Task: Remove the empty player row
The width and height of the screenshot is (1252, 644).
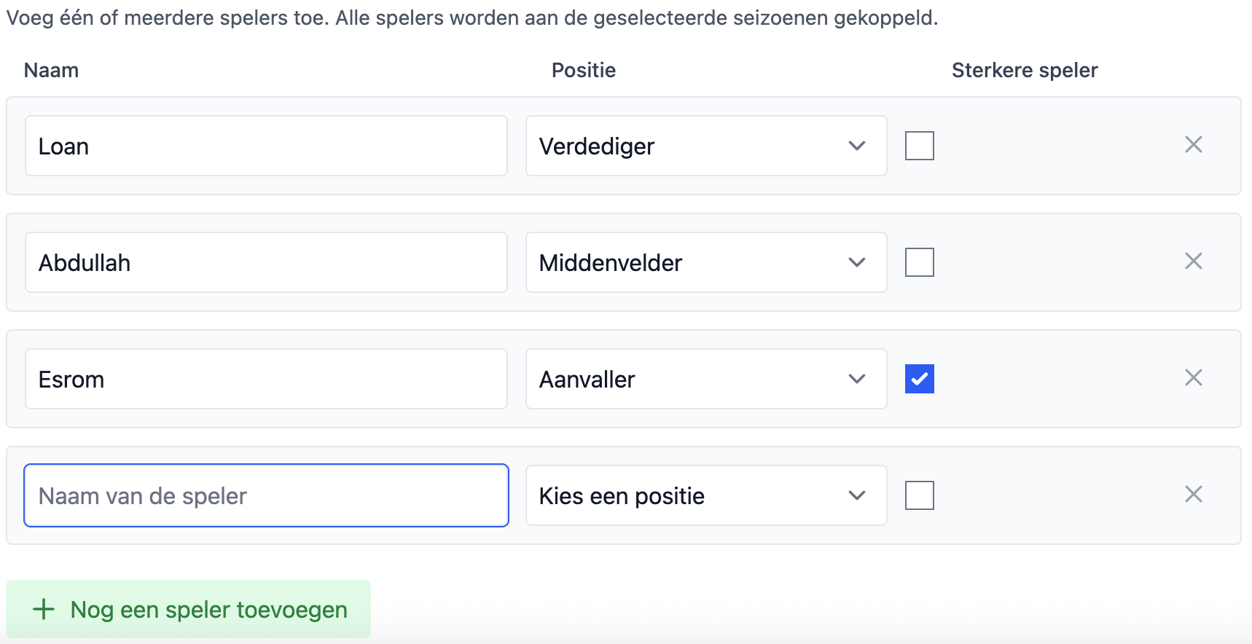Action: pos(1193,495)
